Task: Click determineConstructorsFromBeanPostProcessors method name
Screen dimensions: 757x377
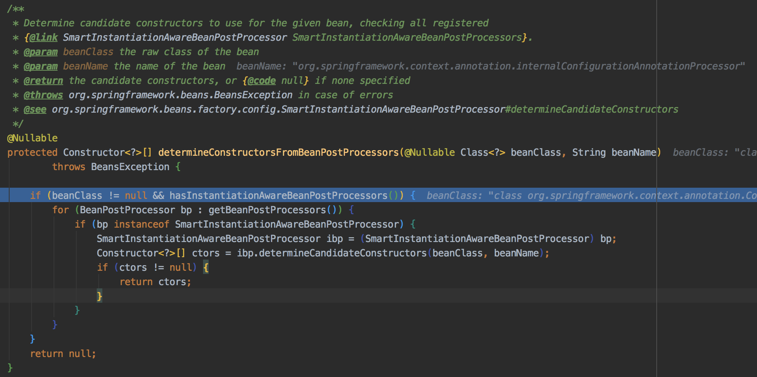Action: tap(279, 153)
